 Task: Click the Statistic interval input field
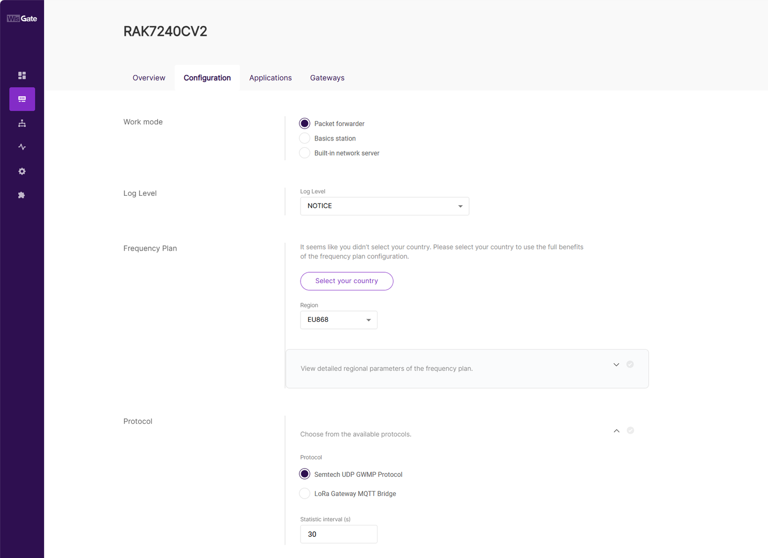tap(339, 534)
